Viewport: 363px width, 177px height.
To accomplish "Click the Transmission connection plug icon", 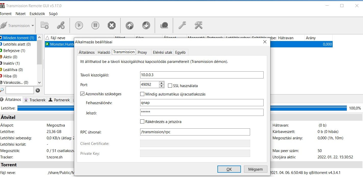I will [x=3, y=25].
